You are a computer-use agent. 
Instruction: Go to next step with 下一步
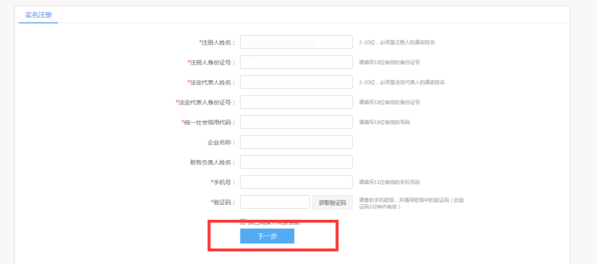(x=267, y=236)
